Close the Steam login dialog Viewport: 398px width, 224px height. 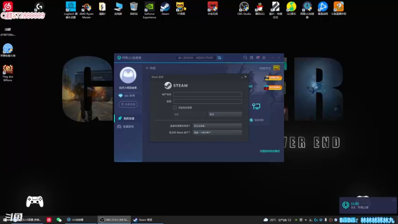(x=245, y=77)
